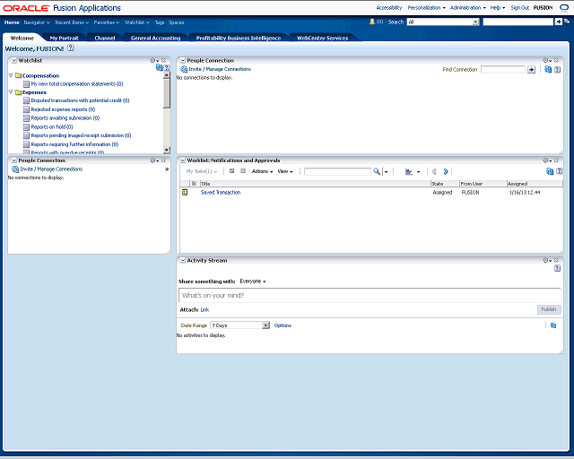Screen dimensions: 574x459
Task: Collapse the Expenses tree node
Action: pyautogui.click(x=11, y=91)
